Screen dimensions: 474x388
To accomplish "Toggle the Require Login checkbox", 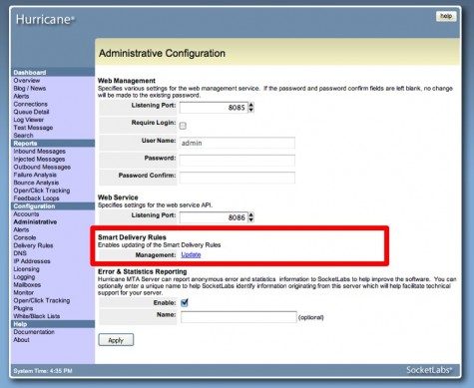I will 183,126.
